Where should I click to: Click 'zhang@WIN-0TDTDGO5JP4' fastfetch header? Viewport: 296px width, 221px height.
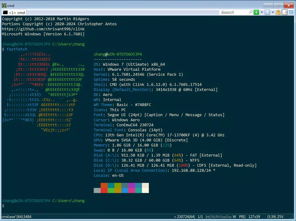coord(118,54)
